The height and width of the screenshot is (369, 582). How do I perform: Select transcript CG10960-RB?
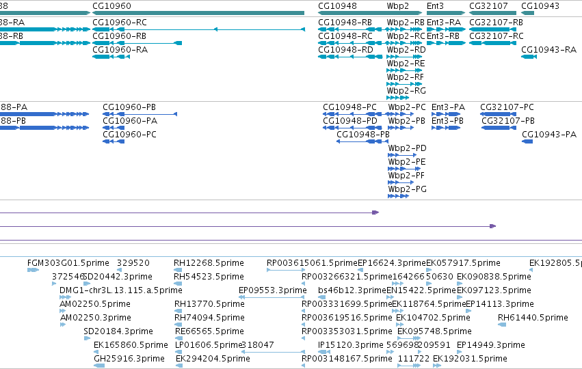coord(119,36)
